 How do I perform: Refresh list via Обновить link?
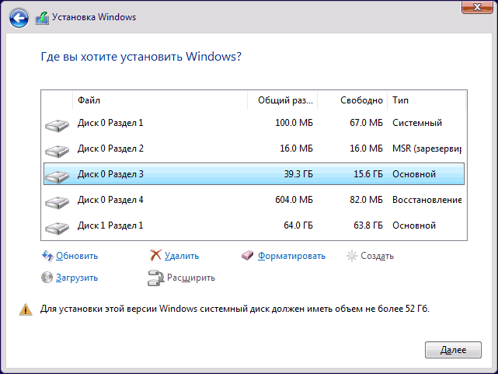(x=77, y=256)
